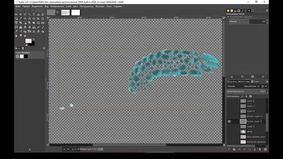This screenshot has width=283, height=159.
Task: Select the Alignment tool
Action: click(x=38, y=19)
